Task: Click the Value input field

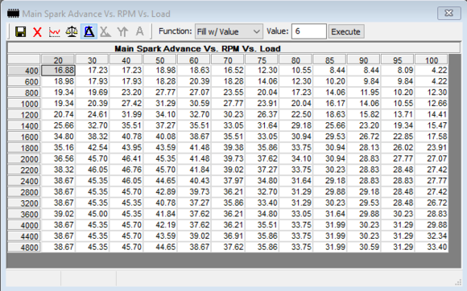Action: coord(309,31)
